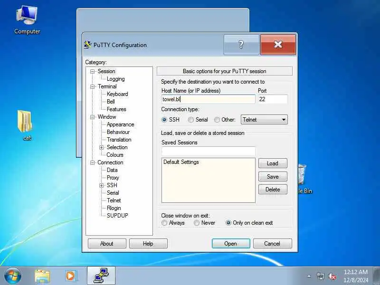The height and width of the screenshot is (285, 380).
Task: Click the muted volume tray icon
Action: point(332,276)
